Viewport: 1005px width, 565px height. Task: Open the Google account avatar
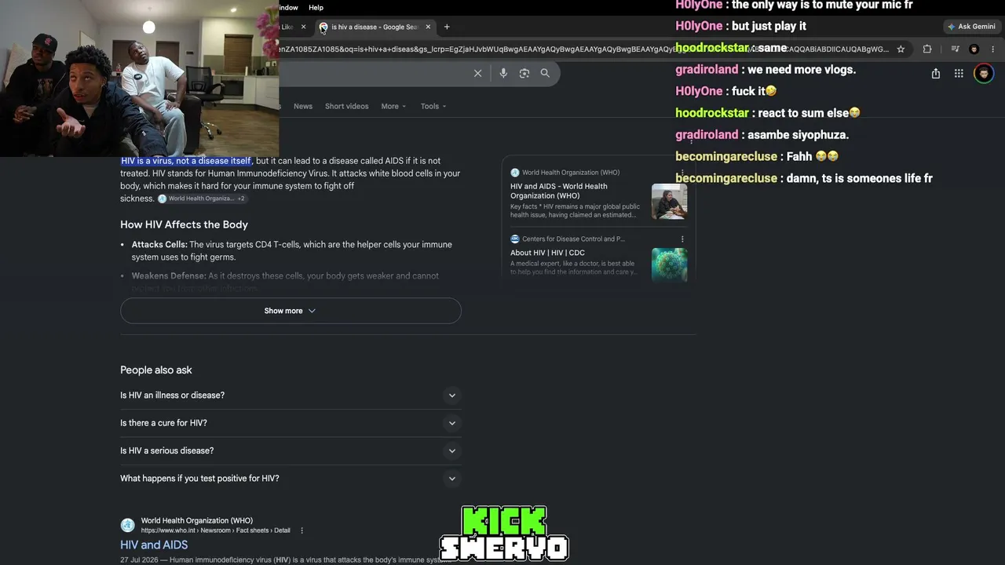point(983,73)
